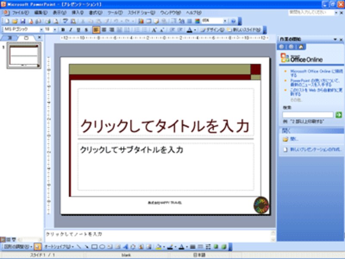Expand the Font Color dropdown arrow in formatting toolbar
Viewport: 345px width, 259px height.
(195, 30)
